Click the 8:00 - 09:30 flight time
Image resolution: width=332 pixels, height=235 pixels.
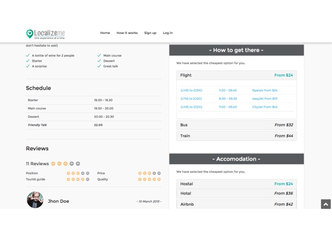(228, 98)
